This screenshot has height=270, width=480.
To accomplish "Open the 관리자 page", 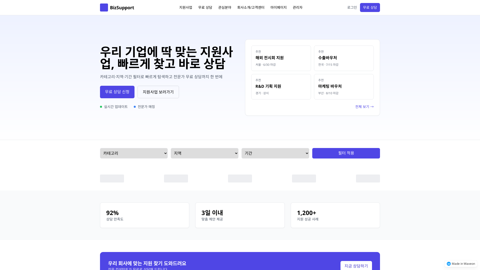I will [x=297, y=7].
